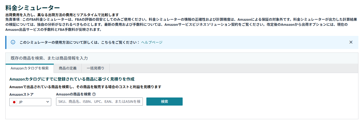This screenshot has width=363, height=123.
Task: Open the Amazonストア JP dropdown
Action: pyautogui.click(x=30, y=102)
